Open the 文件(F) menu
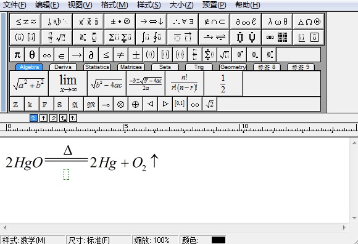The height and width of the screenshot is (244, 358). pyautogui.click(x=14, y=5)
